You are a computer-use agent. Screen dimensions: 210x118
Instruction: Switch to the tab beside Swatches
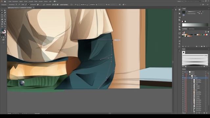point(191,29)
